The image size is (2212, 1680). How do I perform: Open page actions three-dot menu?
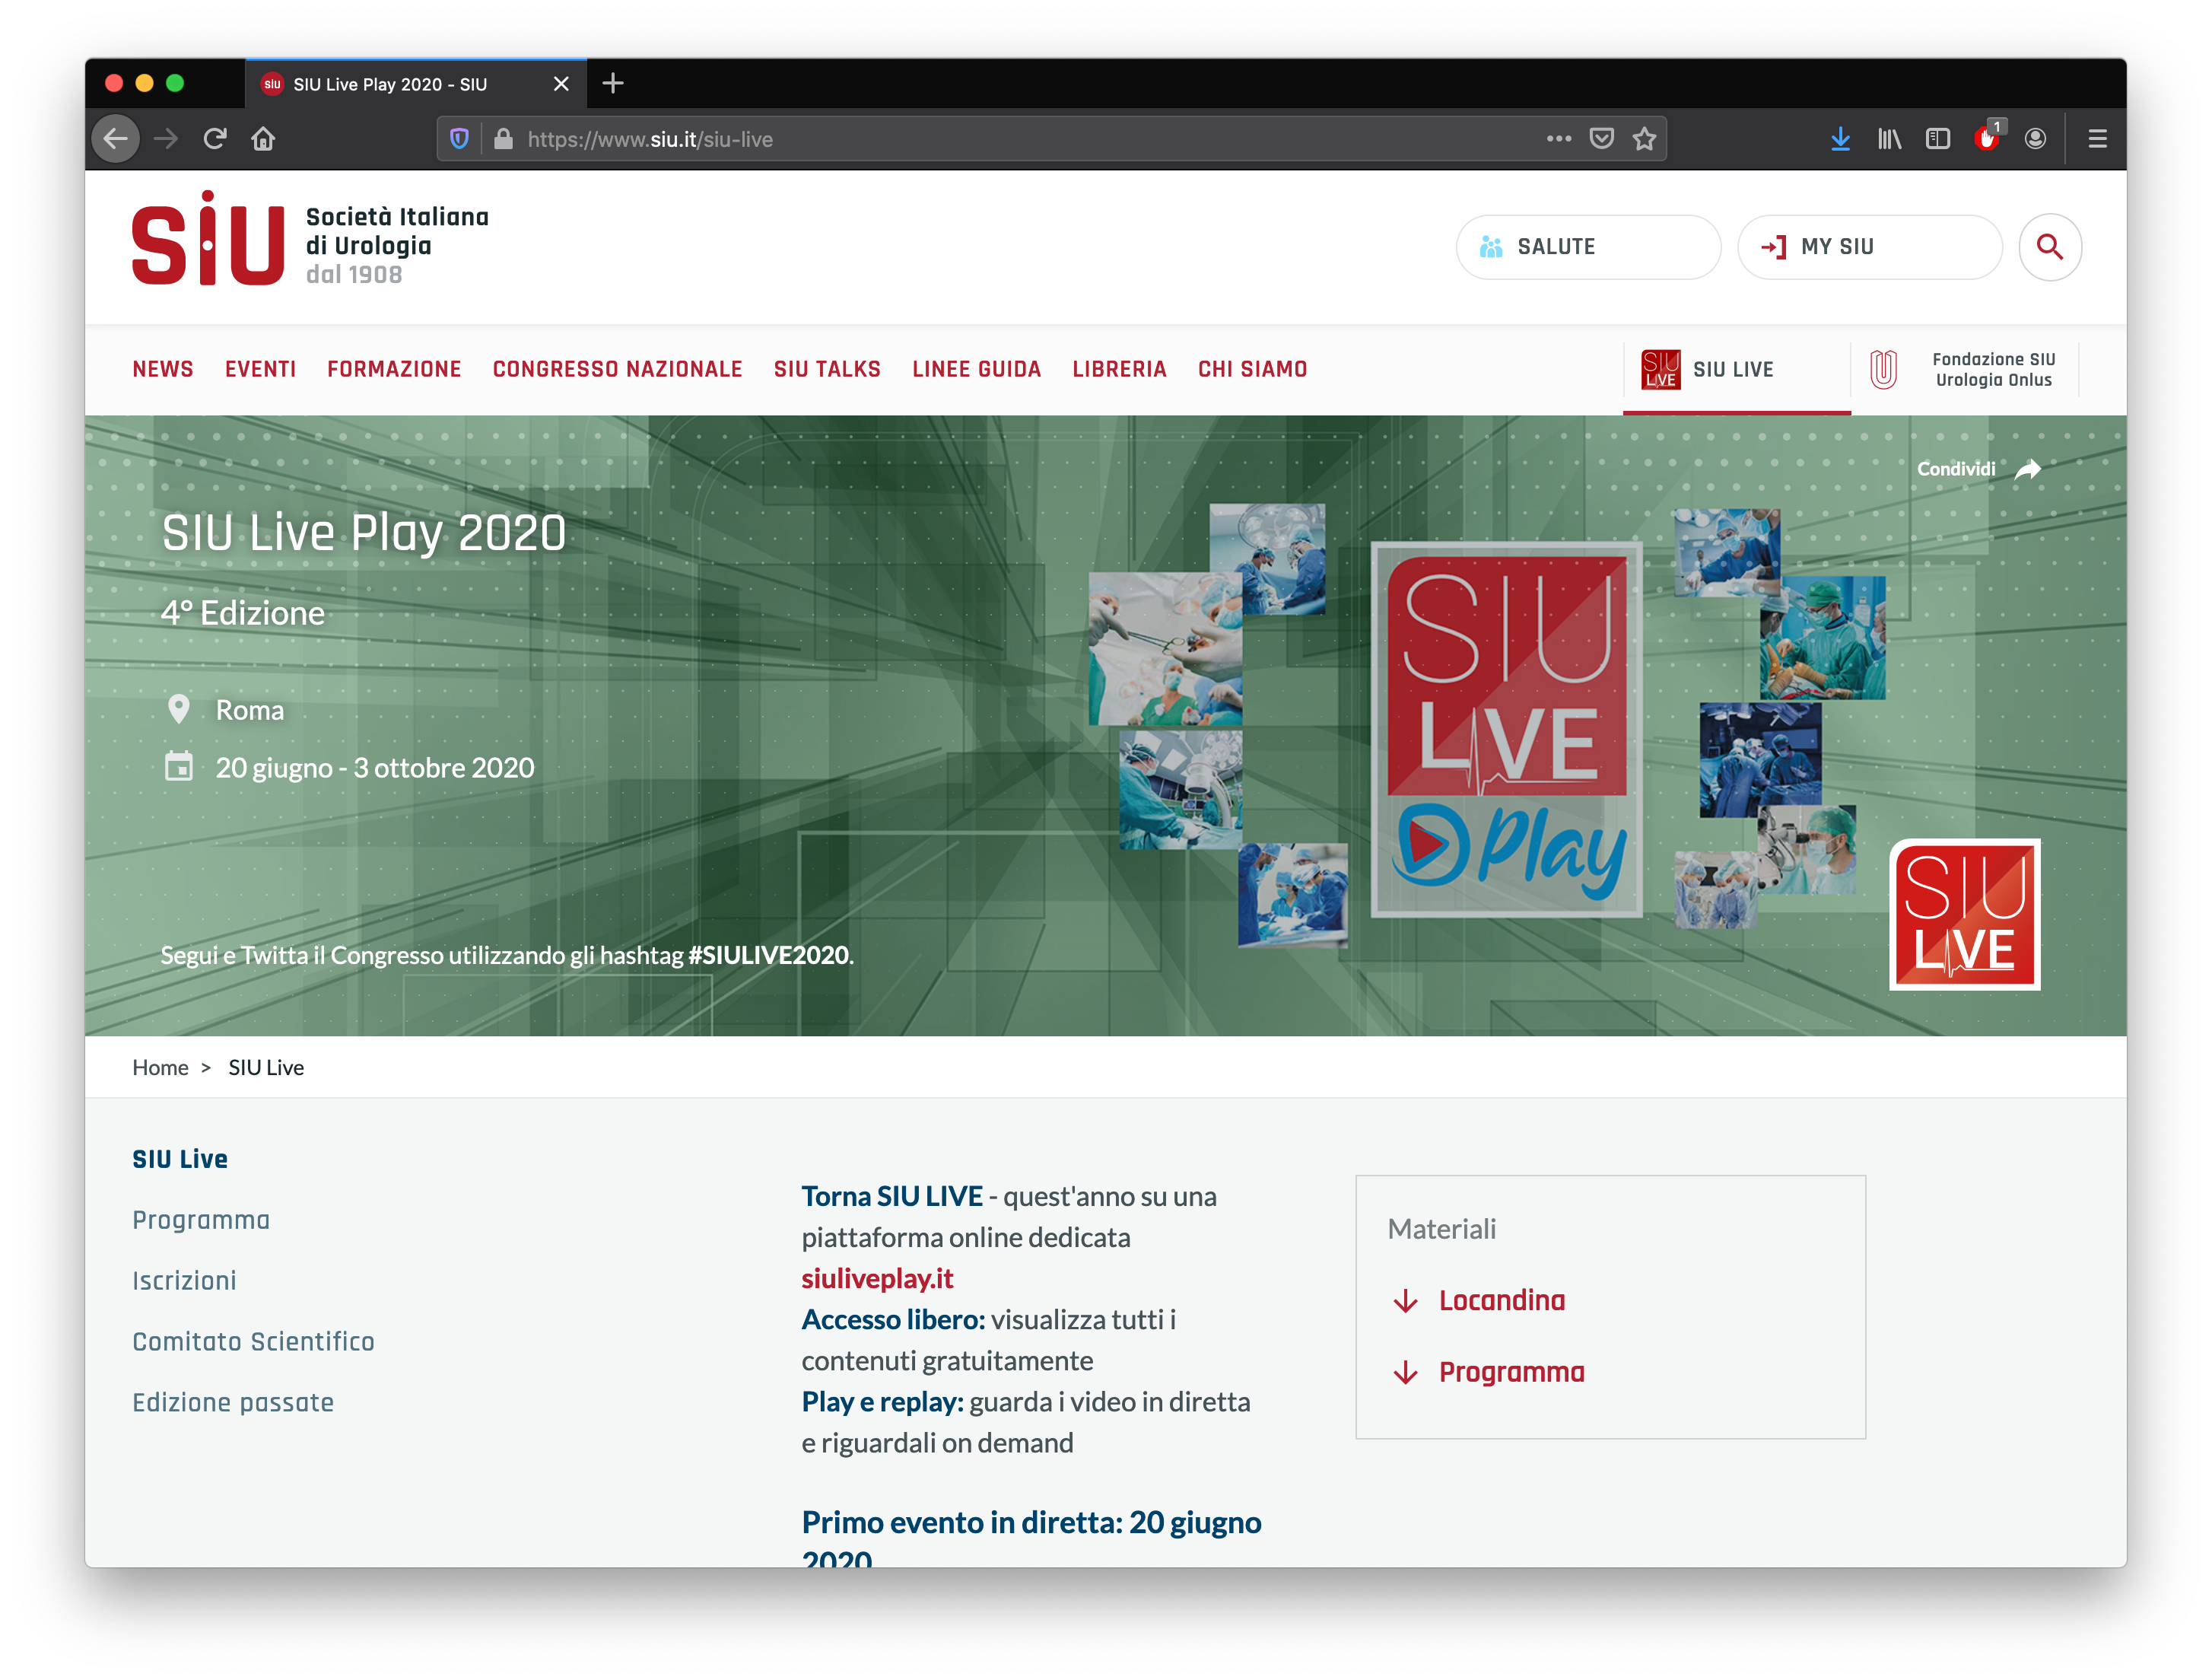pyautogui.click(x=1558, y=139)
